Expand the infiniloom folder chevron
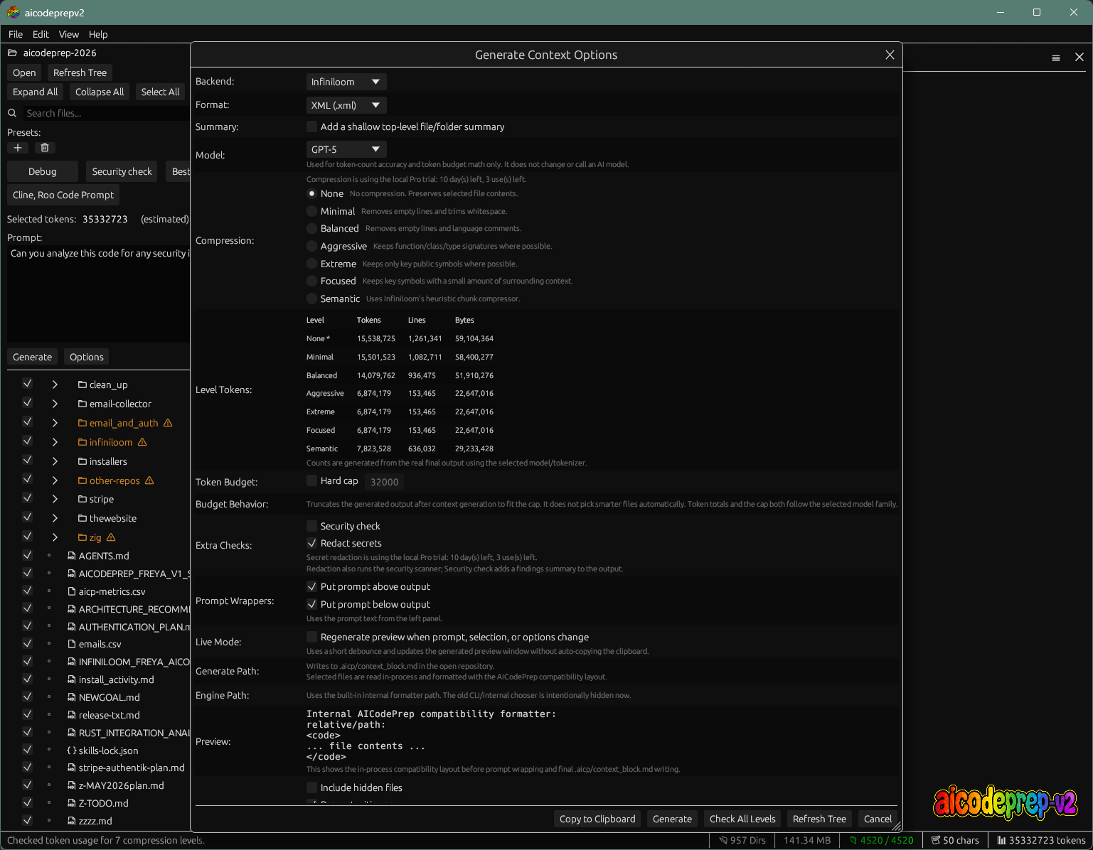The image size is (1093, 850). coord(55,442)
